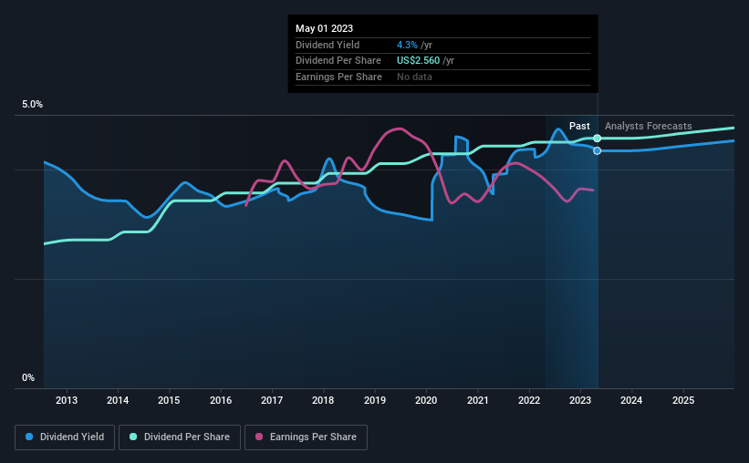Select the 2022 x-axis label
749x463 pixels.
click(529, 400)
